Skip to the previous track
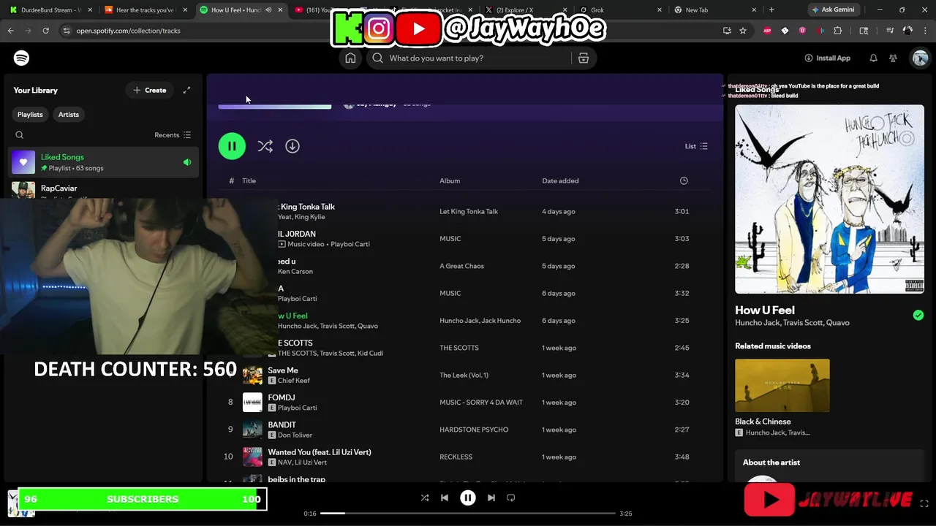The height and width of the screenshot is (526, 936). tap(445, 498)
